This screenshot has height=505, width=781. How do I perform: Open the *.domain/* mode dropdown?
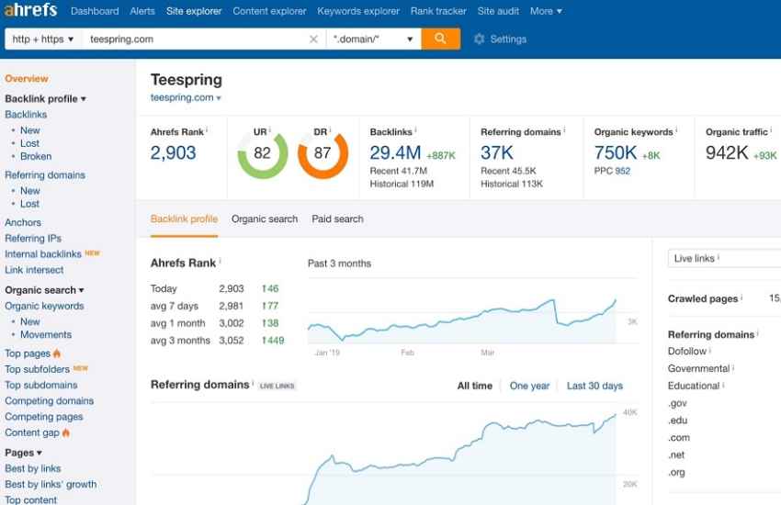[373, 39]
